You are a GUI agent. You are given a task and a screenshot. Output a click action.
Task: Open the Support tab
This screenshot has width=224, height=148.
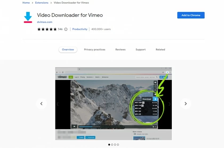point(141,49)
